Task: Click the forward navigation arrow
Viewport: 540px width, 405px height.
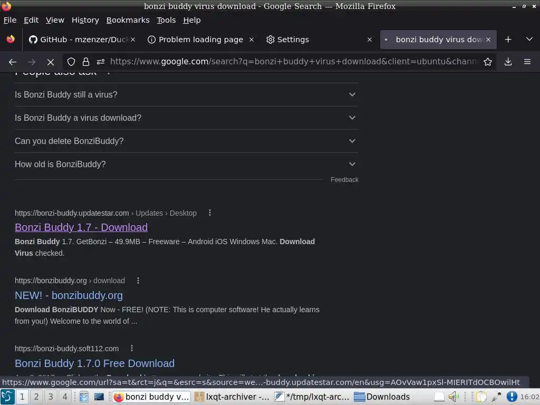Action: [x=31, y=62]
